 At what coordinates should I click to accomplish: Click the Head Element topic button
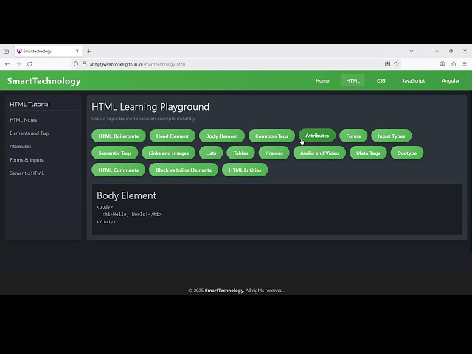[x=173, y=136]
